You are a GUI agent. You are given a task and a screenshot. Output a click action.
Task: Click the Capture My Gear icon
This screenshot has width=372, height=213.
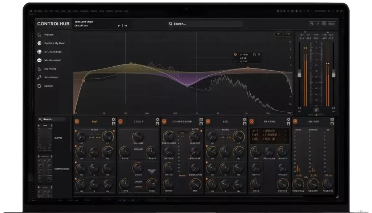coord(39,43)
